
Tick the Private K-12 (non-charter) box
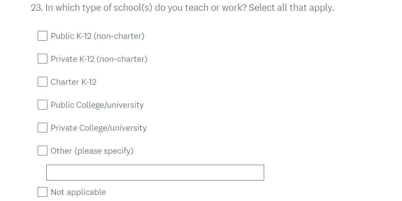click(x=42, y=59)
